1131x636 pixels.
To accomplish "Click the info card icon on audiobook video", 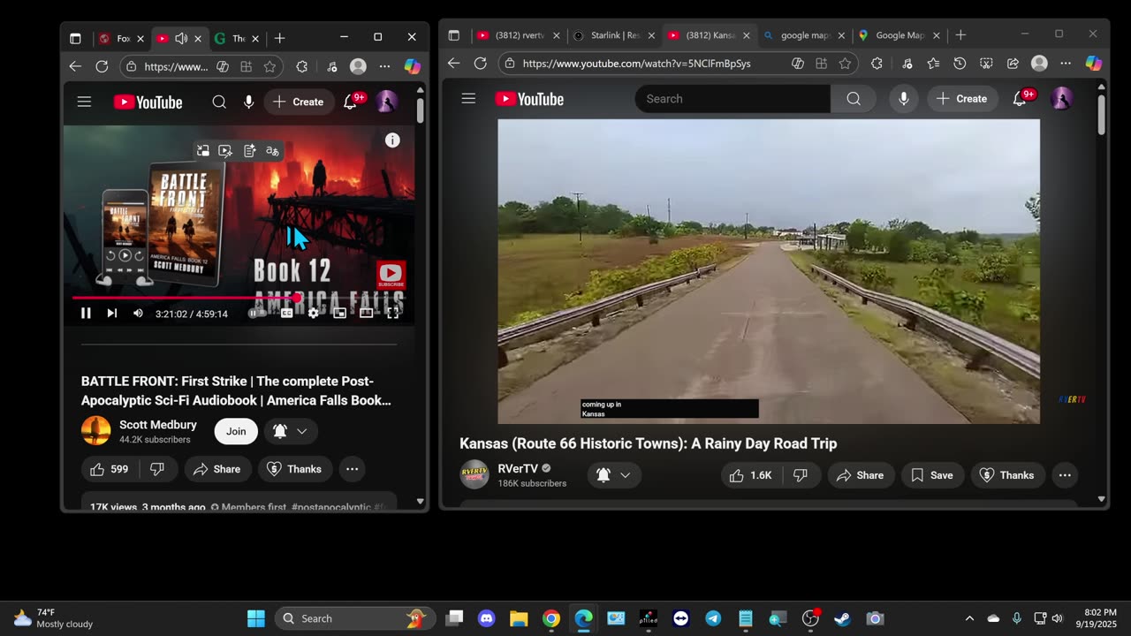I will coord(392,140).
